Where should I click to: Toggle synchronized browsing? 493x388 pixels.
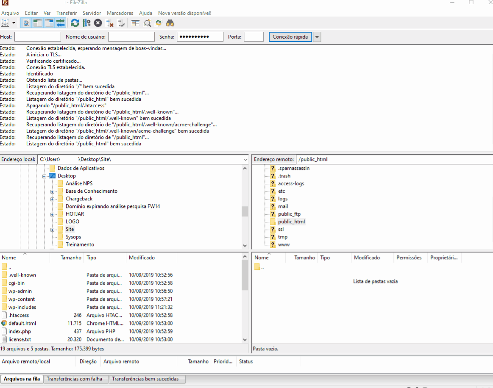[x=159, y=23]
